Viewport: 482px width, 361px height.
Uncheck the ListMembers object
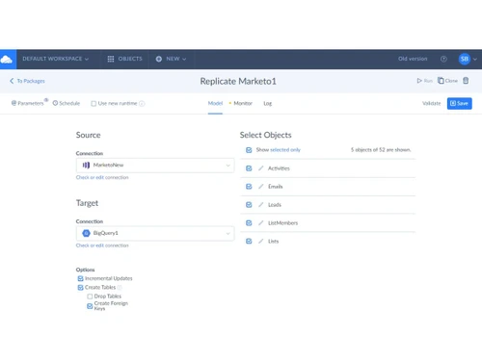pos(249,223)
